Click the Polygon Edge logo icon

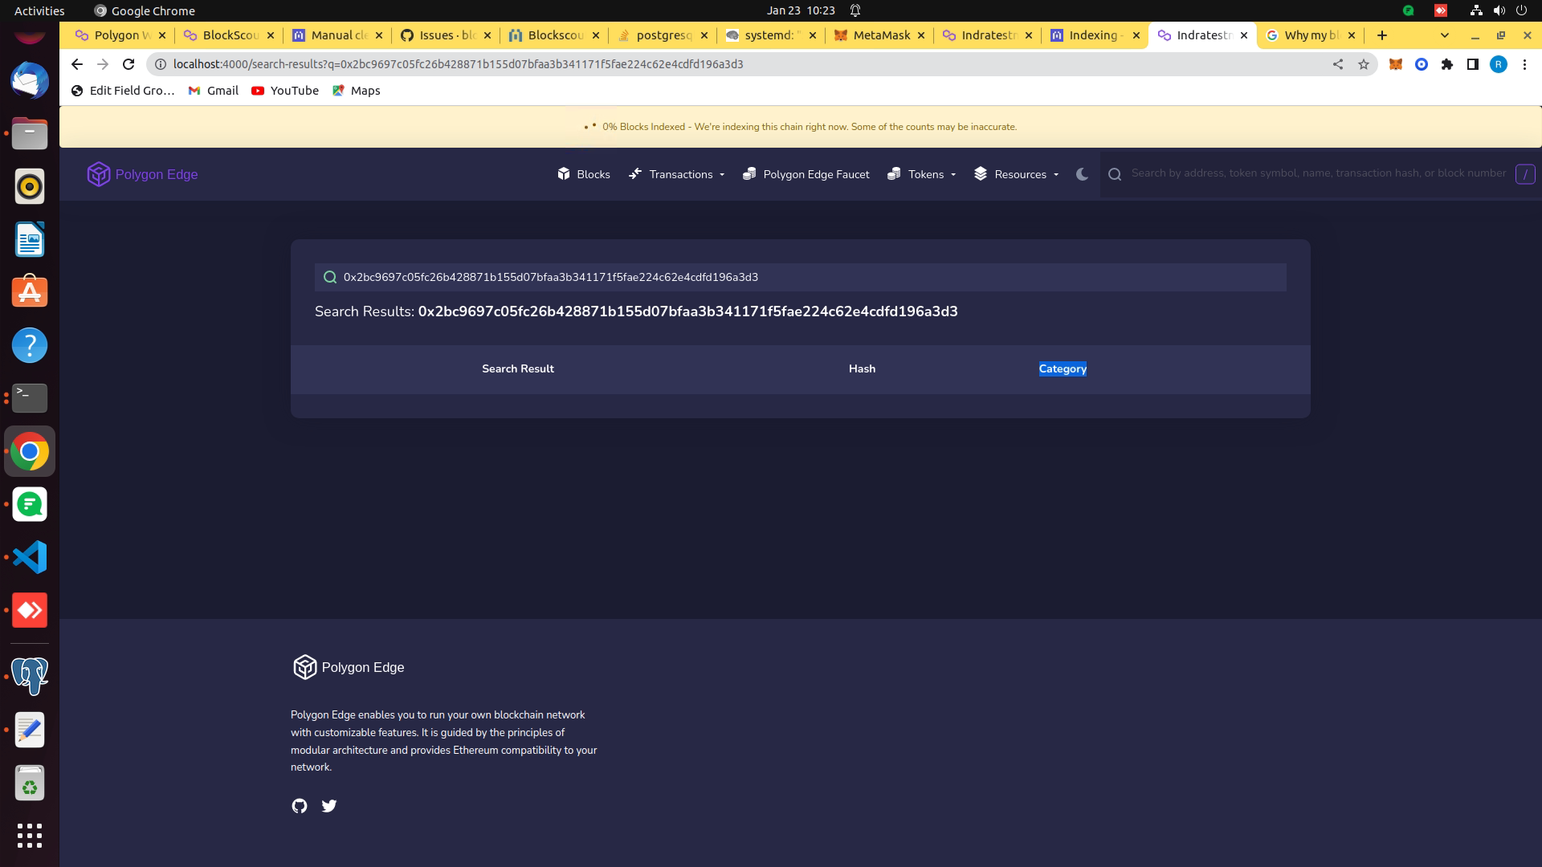click(x=98, y=174)
